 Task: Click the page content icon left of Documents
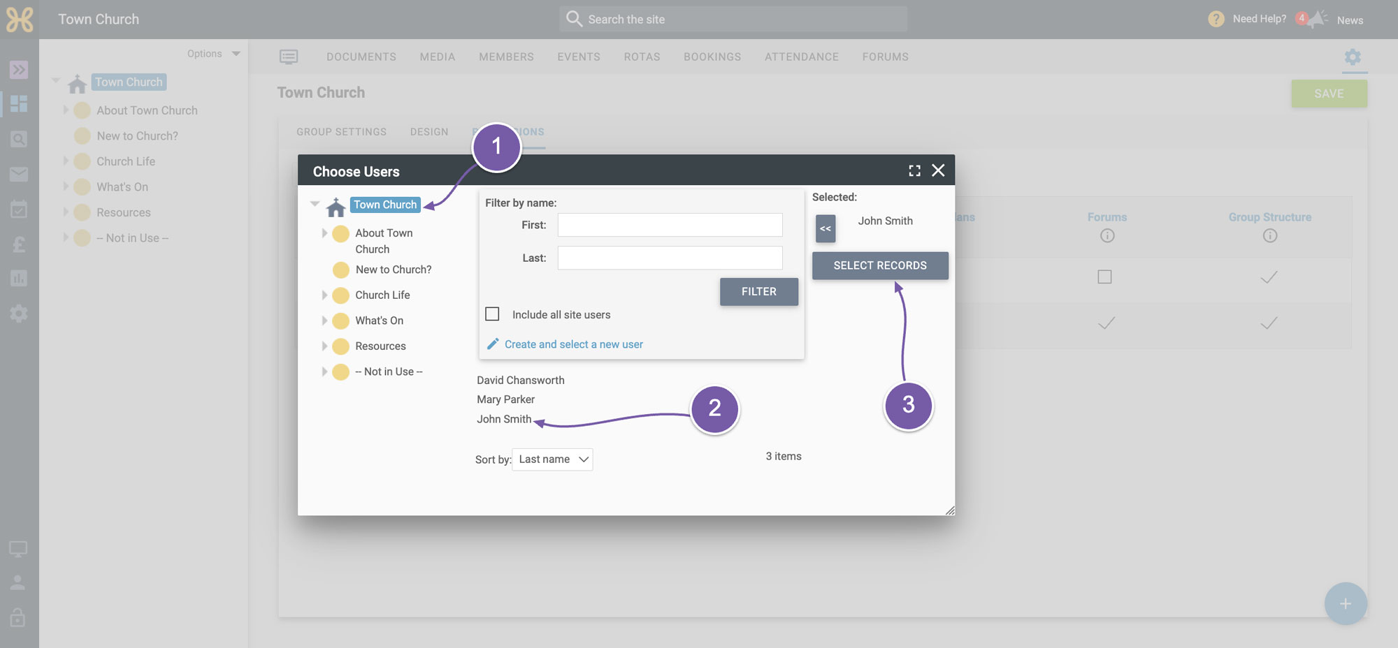pos(289,57)
